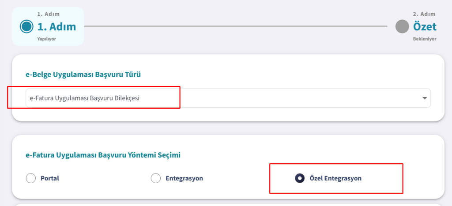Click the small 1. Adım label above the title
Image resolution: width=452 pixels, height=206 pixels.
point(49,14)
